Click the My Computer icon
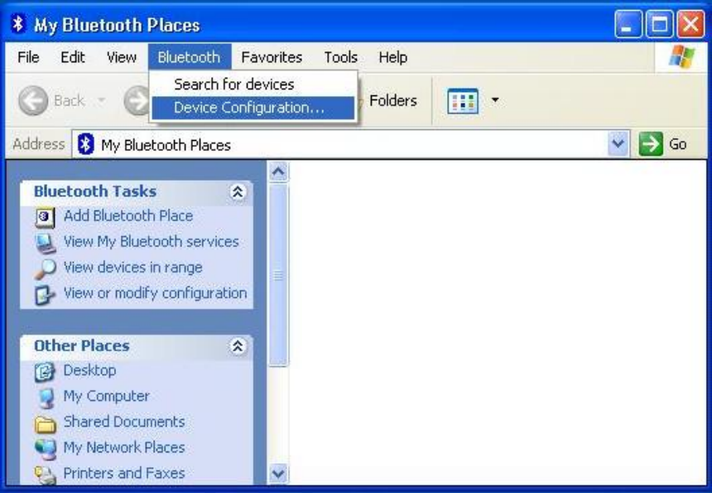The height and width of the screenshot is (493, 712). point(46,398)
